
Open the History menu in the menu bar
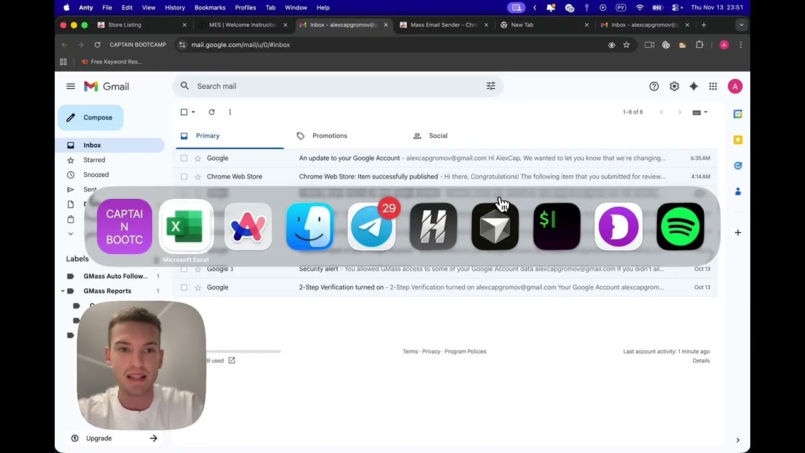175,8
